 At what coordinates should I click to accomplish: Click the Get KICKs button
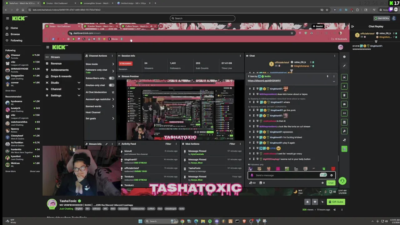pos(382,18)
